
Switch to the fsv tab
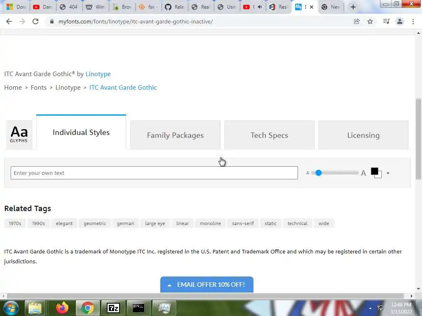[x=148, y=7]
